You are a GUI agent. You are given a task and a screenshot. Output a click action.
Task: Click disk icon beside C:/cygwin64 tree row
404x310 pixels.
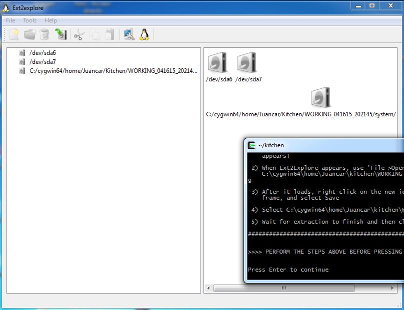[22, 71]
